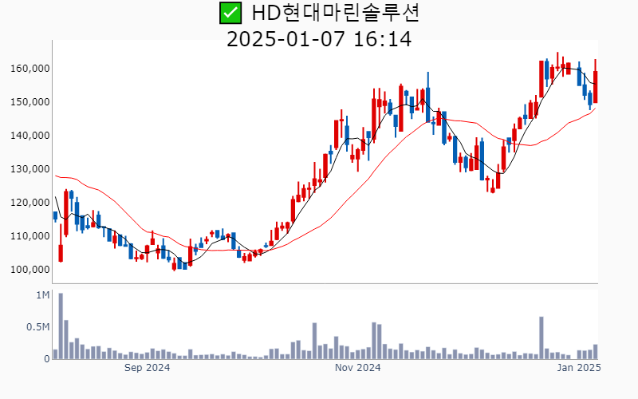Click the chart title HD현대마린솔루션

[336, 13]
